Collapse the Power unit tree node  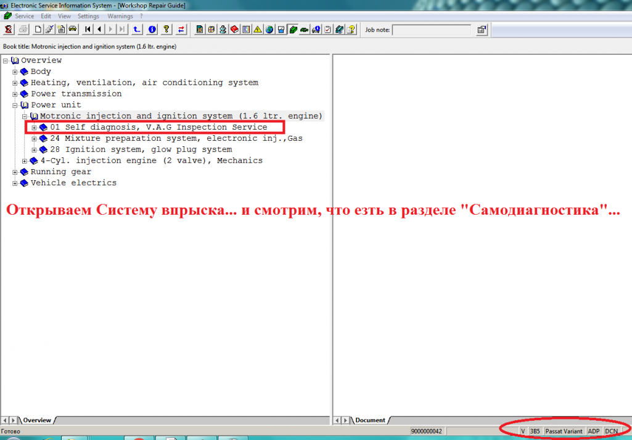[15, 105]
